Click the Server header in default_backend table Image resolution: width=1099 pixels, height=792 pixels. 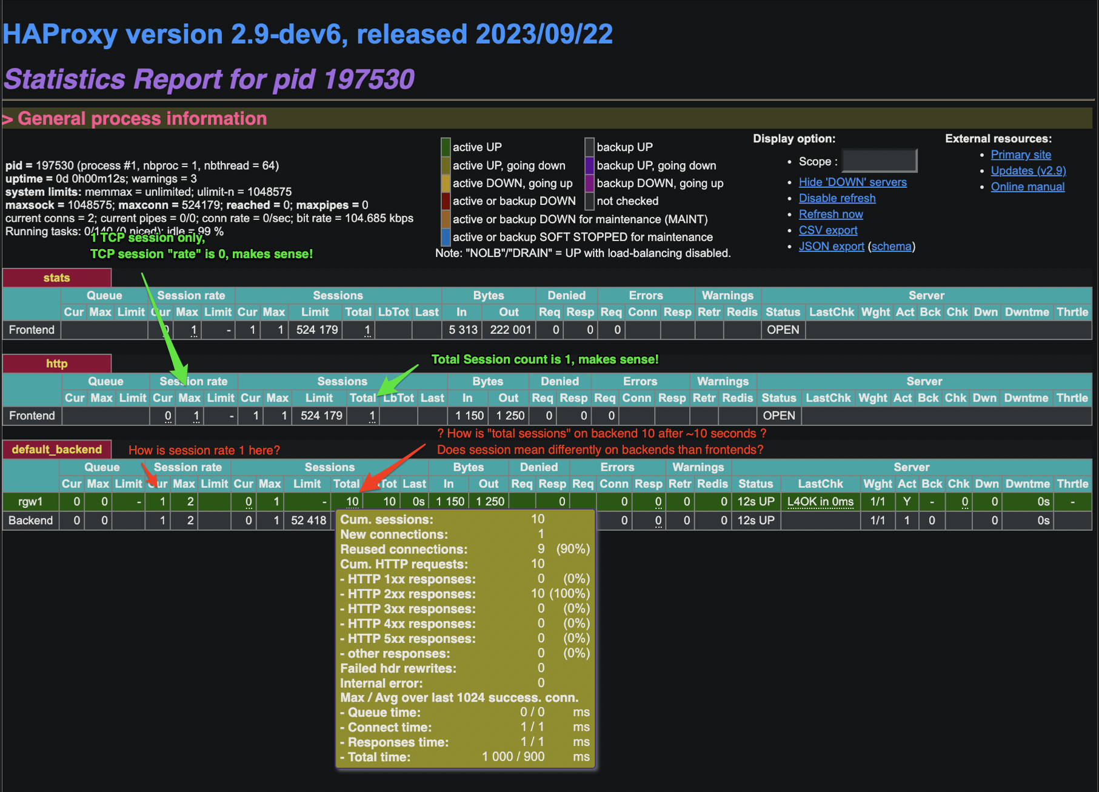pyautogui.click(x=911, y=467)
